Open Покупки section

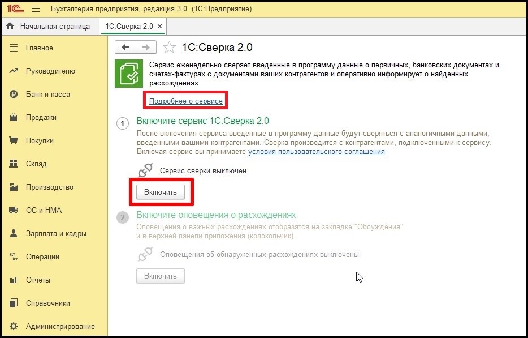40,140
